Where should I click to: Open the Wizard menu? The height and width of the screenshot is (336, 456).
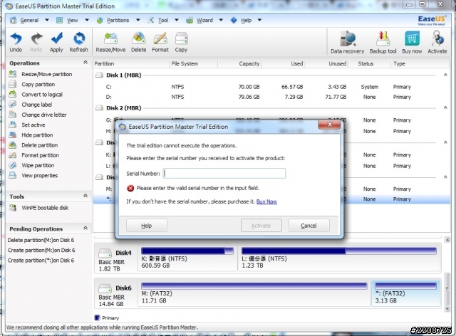tap(204, 21)
